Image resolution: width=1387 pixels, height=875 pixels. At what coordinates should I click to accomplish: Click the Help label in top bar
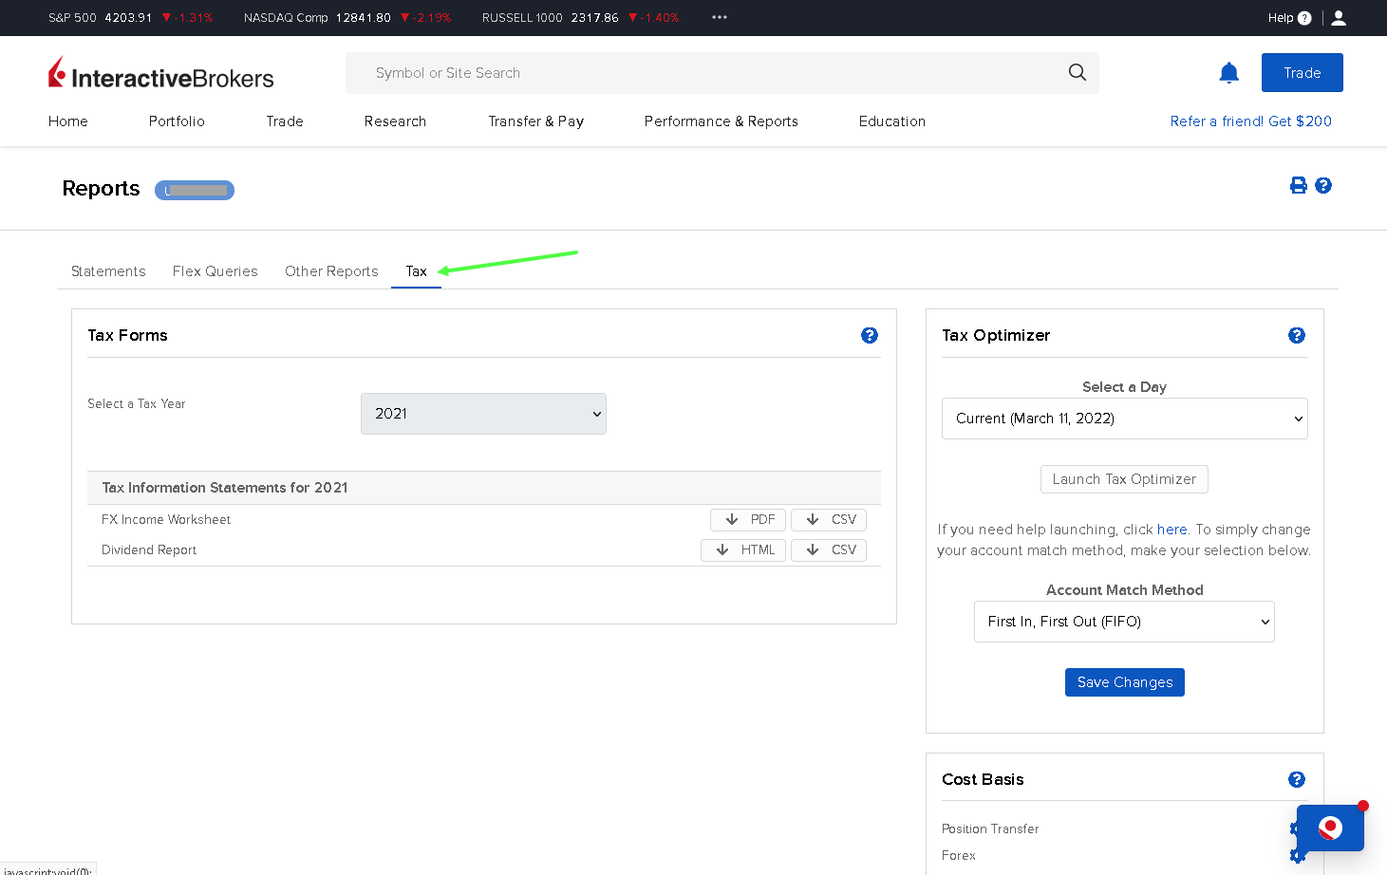(x=1280, y=18)
